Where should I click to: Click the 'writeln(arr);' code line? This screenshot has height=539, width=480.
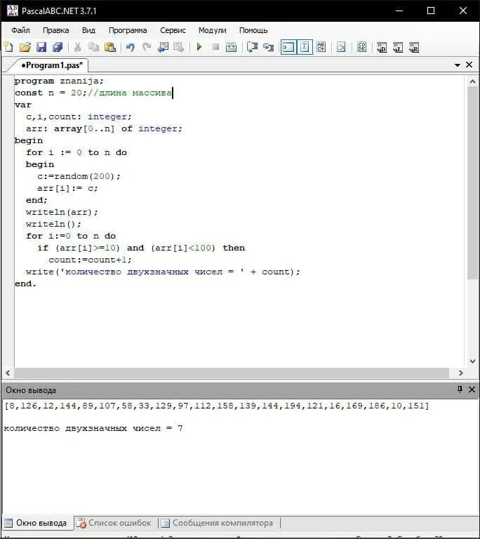pyautogui.click(x=62, y=212)
